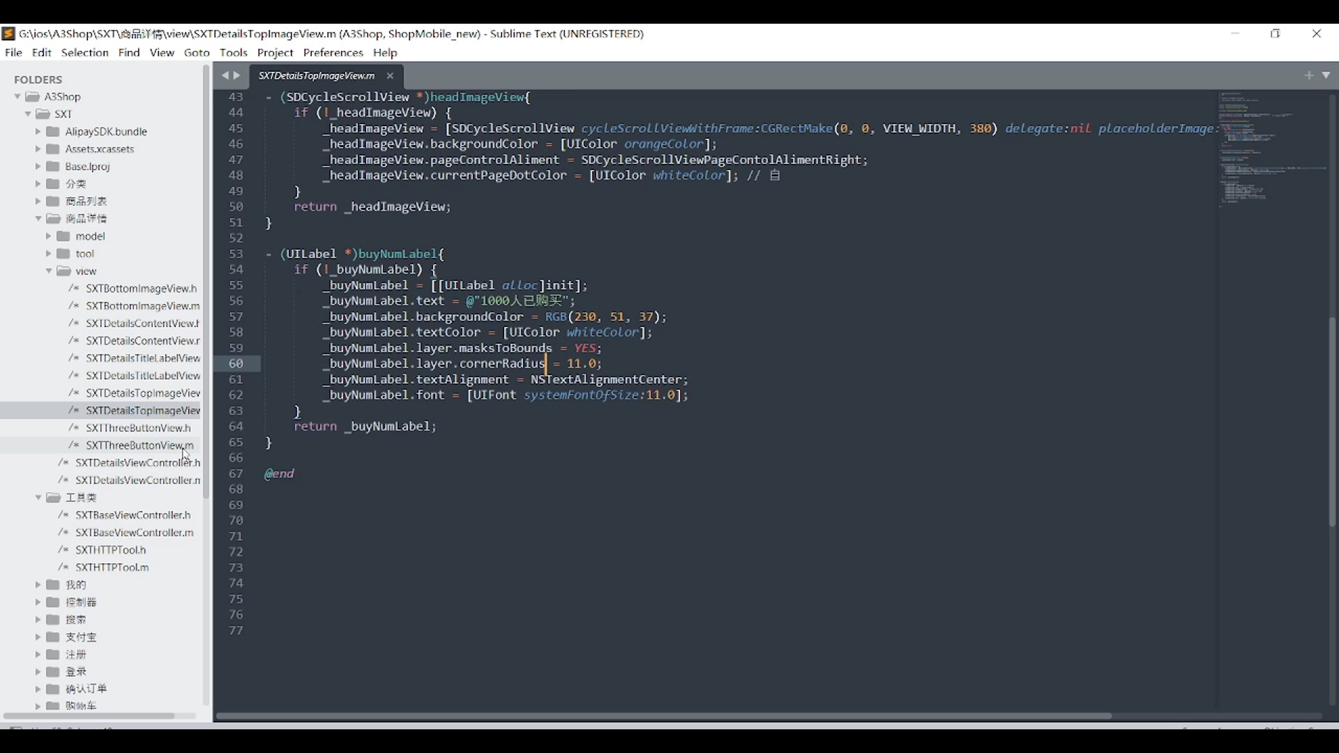Click the AlipaySDK.bundle folder icon
Screen dimensions: 1339x753
point(52,131)
